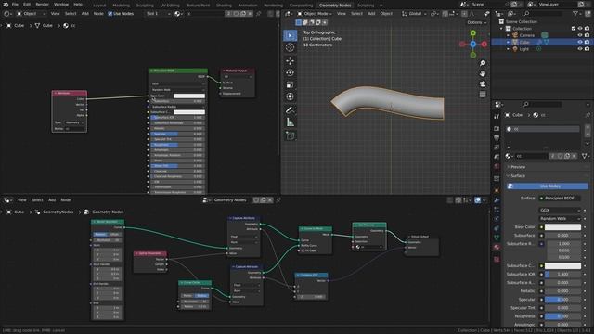Viewport: 594px width, 334px height.
Task: Toggle camera view icon in viewport
Action: [483, 84]
